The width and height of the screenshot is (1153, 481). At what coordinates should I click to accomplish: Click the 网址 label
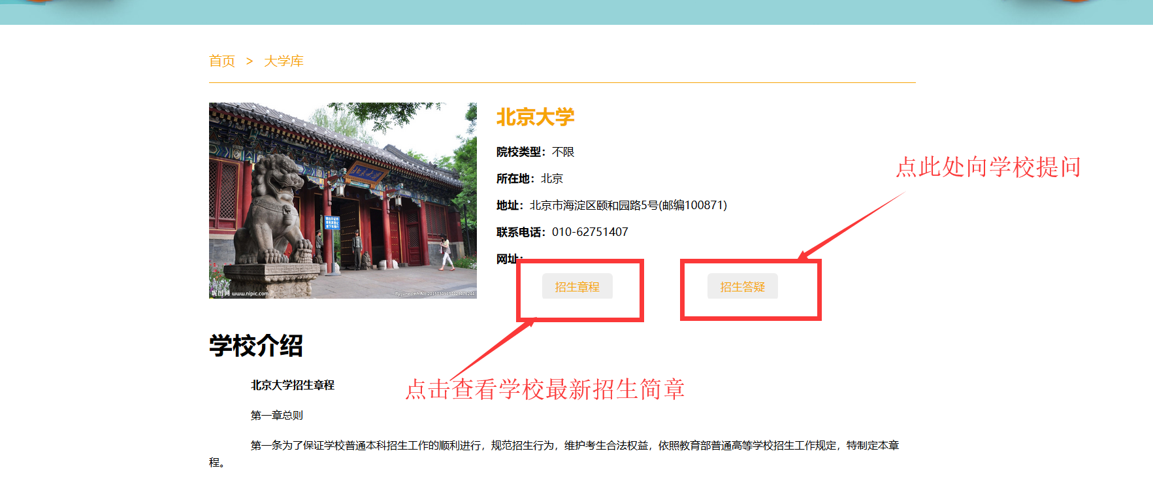[x=508, y=259]
